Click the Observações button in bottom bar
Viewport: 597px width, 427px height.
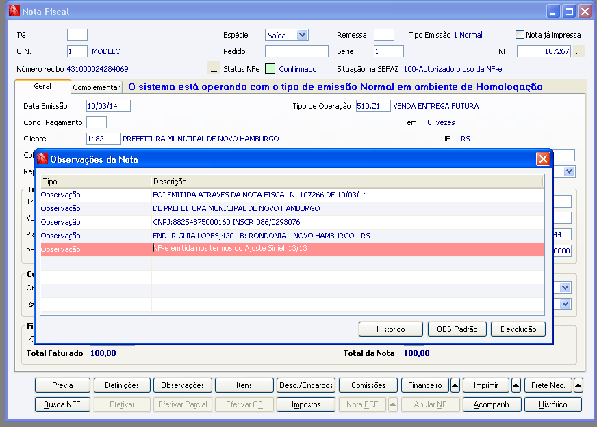click(x=182, y=385)
